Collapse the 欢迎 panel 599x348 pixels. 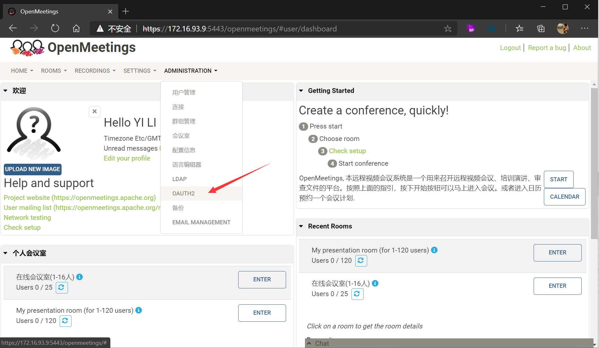(x=5, y=91)
